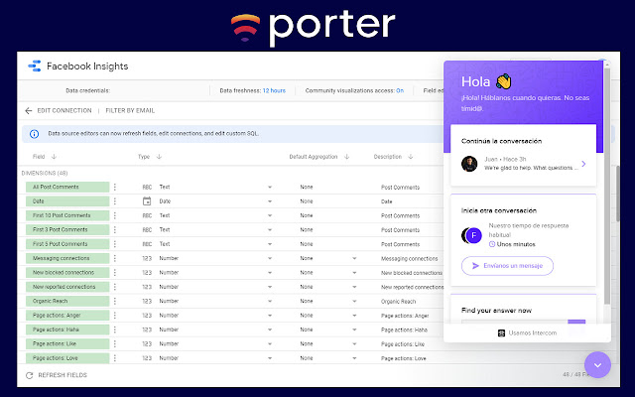The image size is (635, 397).
Task: Sort by Type column arrow
Action: point(159,157)
